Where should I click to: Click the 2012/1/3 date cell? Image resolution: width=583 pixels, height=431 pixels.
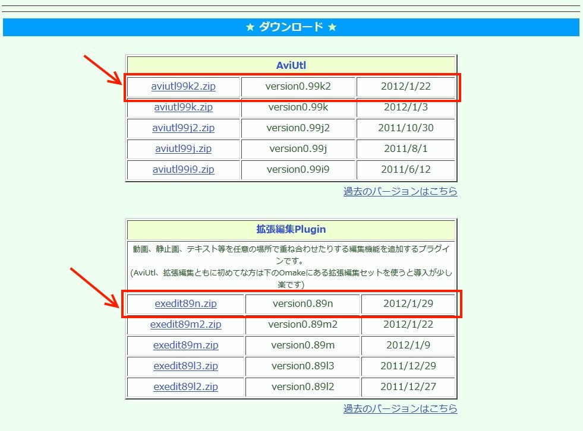pyautogui.click(x=406, y=107)
